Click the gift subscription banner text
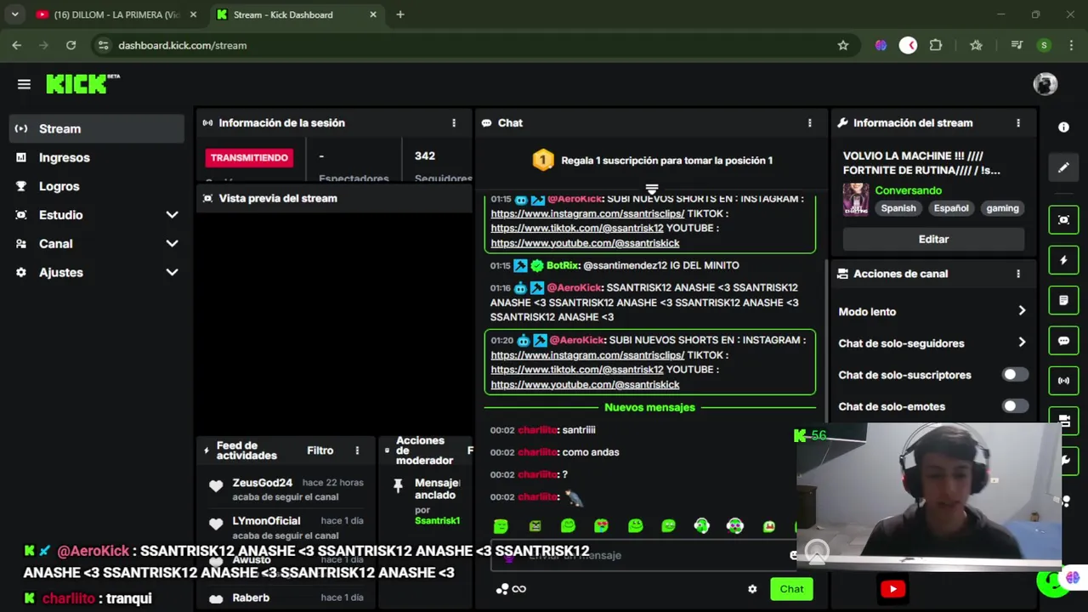Image resolution: width=1088 pixels, height=612 pixels. [x=666, y=161]
